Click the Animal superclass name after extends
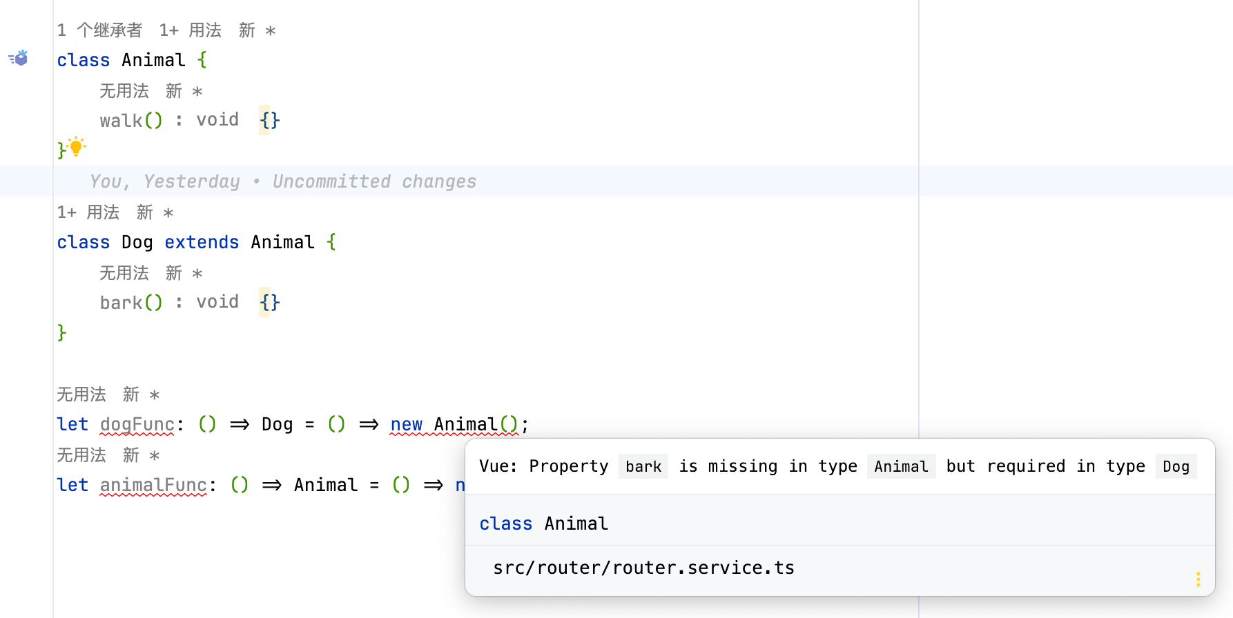 [282, 242]
